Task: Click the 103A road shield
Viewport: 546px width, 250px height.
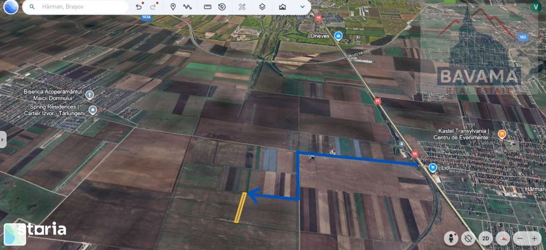Action: click(146, 17)
